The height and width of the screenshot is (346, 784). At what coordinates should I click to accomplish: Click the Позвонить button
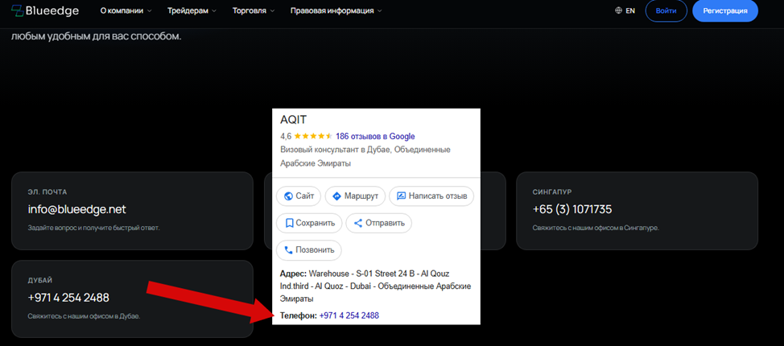308,250
